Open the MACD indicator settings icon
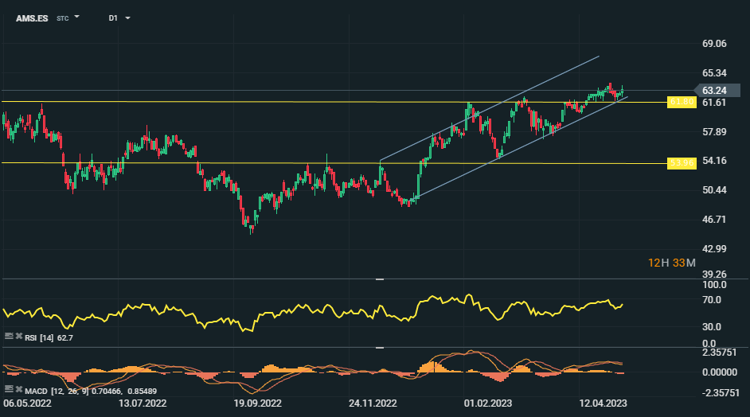Screen dimensions: 750x417 point(9,389)
